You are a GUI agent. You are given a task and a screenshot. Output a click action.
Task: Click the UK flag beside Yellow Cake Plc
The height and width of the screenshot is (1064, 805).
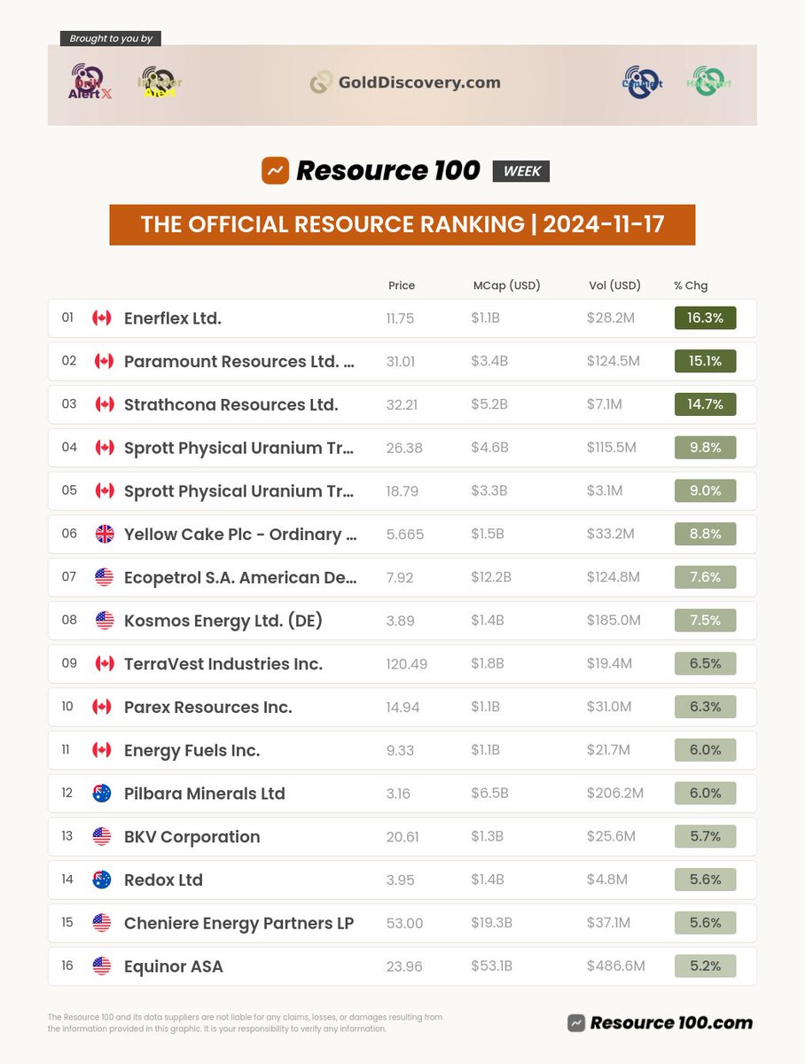[105, 534]
